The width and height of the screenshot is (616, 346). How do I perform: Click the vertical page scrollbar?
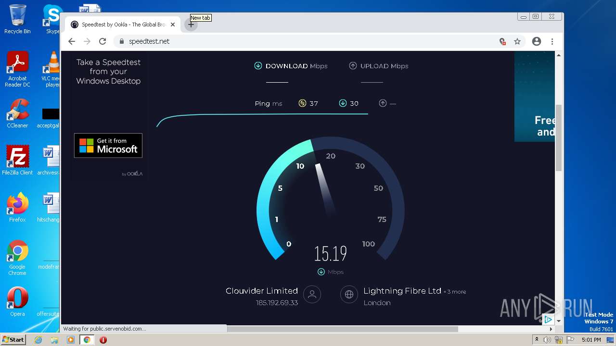[558, 137]
